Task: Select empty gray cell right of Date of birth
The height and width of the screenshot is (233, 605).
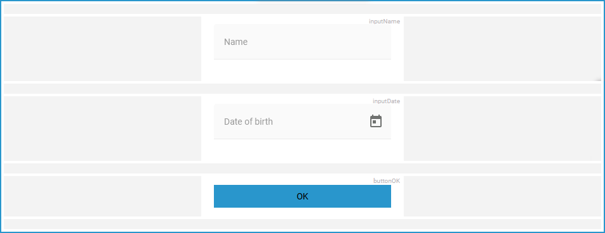Action: 502,129
